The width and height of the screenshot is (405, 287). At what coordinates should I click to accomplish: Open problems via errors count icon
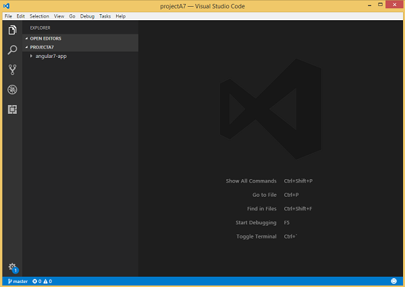(36, 282)
